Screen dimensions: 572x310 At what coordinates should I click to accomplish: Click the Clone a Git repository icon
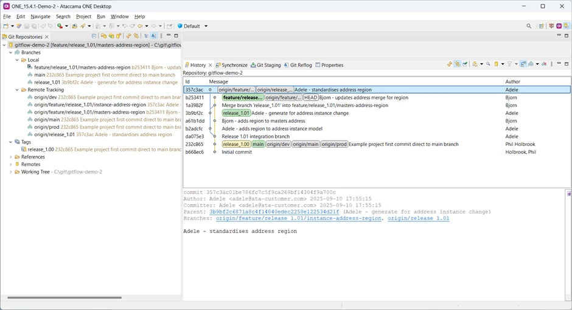click(x=111, y=36)
